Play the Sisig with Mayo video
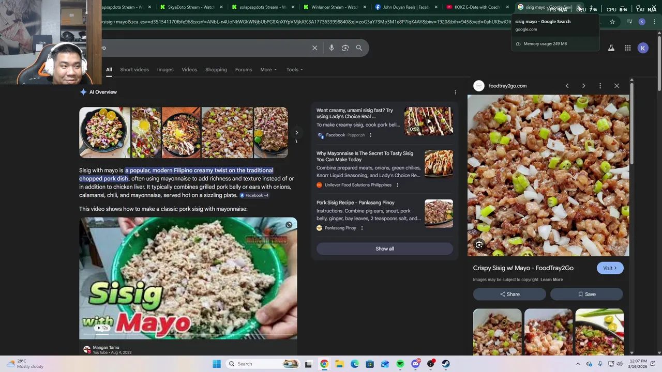Viewport: 662px width, 372px height. [188, 278]
